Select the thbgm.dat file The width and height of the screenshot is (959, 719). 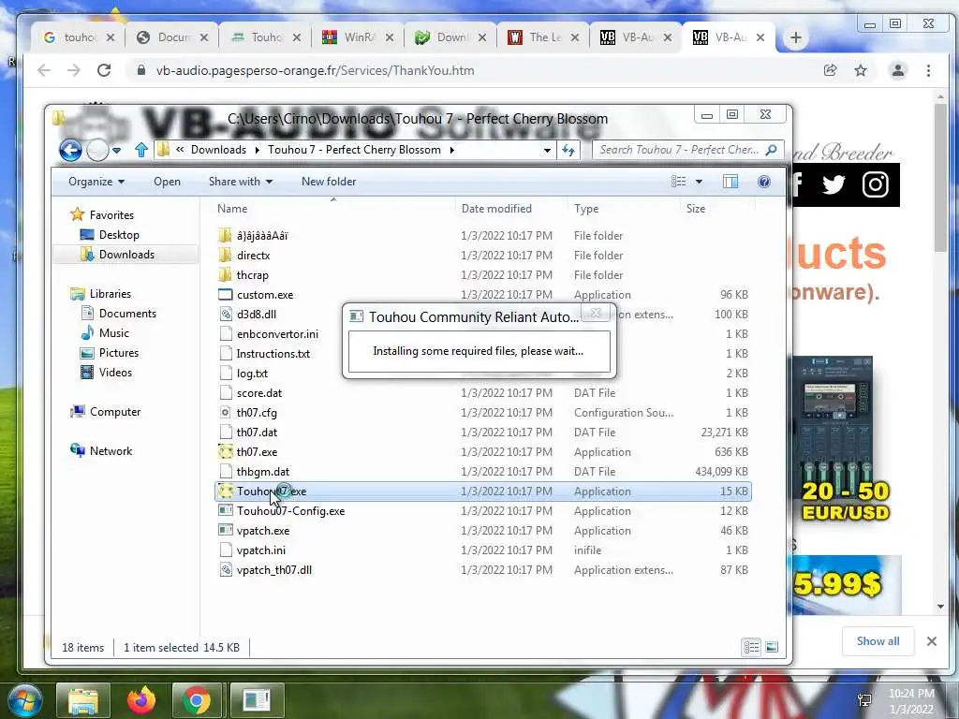point(263,472)
